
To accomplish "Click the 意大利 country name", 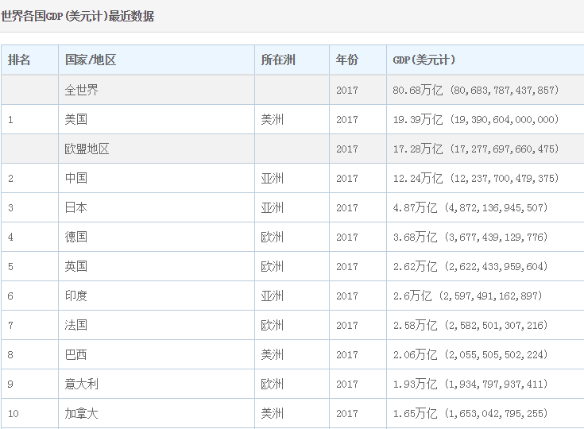I will point(81,384).
